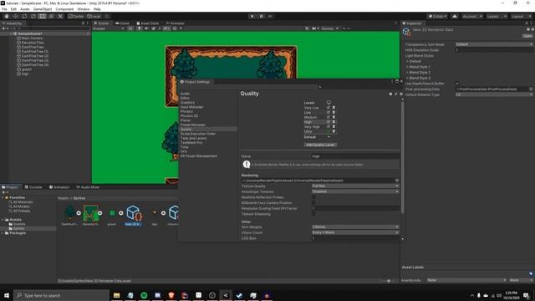Open the Scene camera settings icon
The width and height of the screenshot is (535, 301).
pos(315,28)
